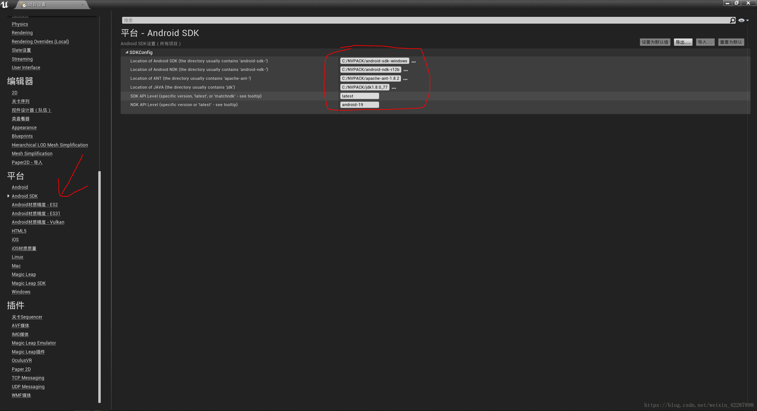Open Appearance settings
The height and width of the screenshot is (411, 757).
pyautogui.click(x=24, y=127)
